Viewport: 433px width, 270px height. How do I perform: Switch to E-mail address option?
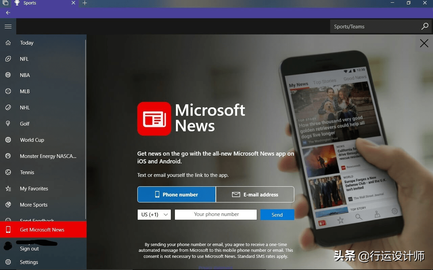(x=255, y=194)
